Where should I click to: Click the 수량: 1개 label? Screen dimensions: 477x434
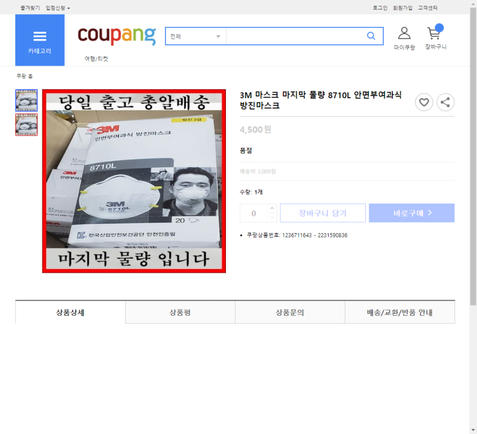(x=251, y=192)
